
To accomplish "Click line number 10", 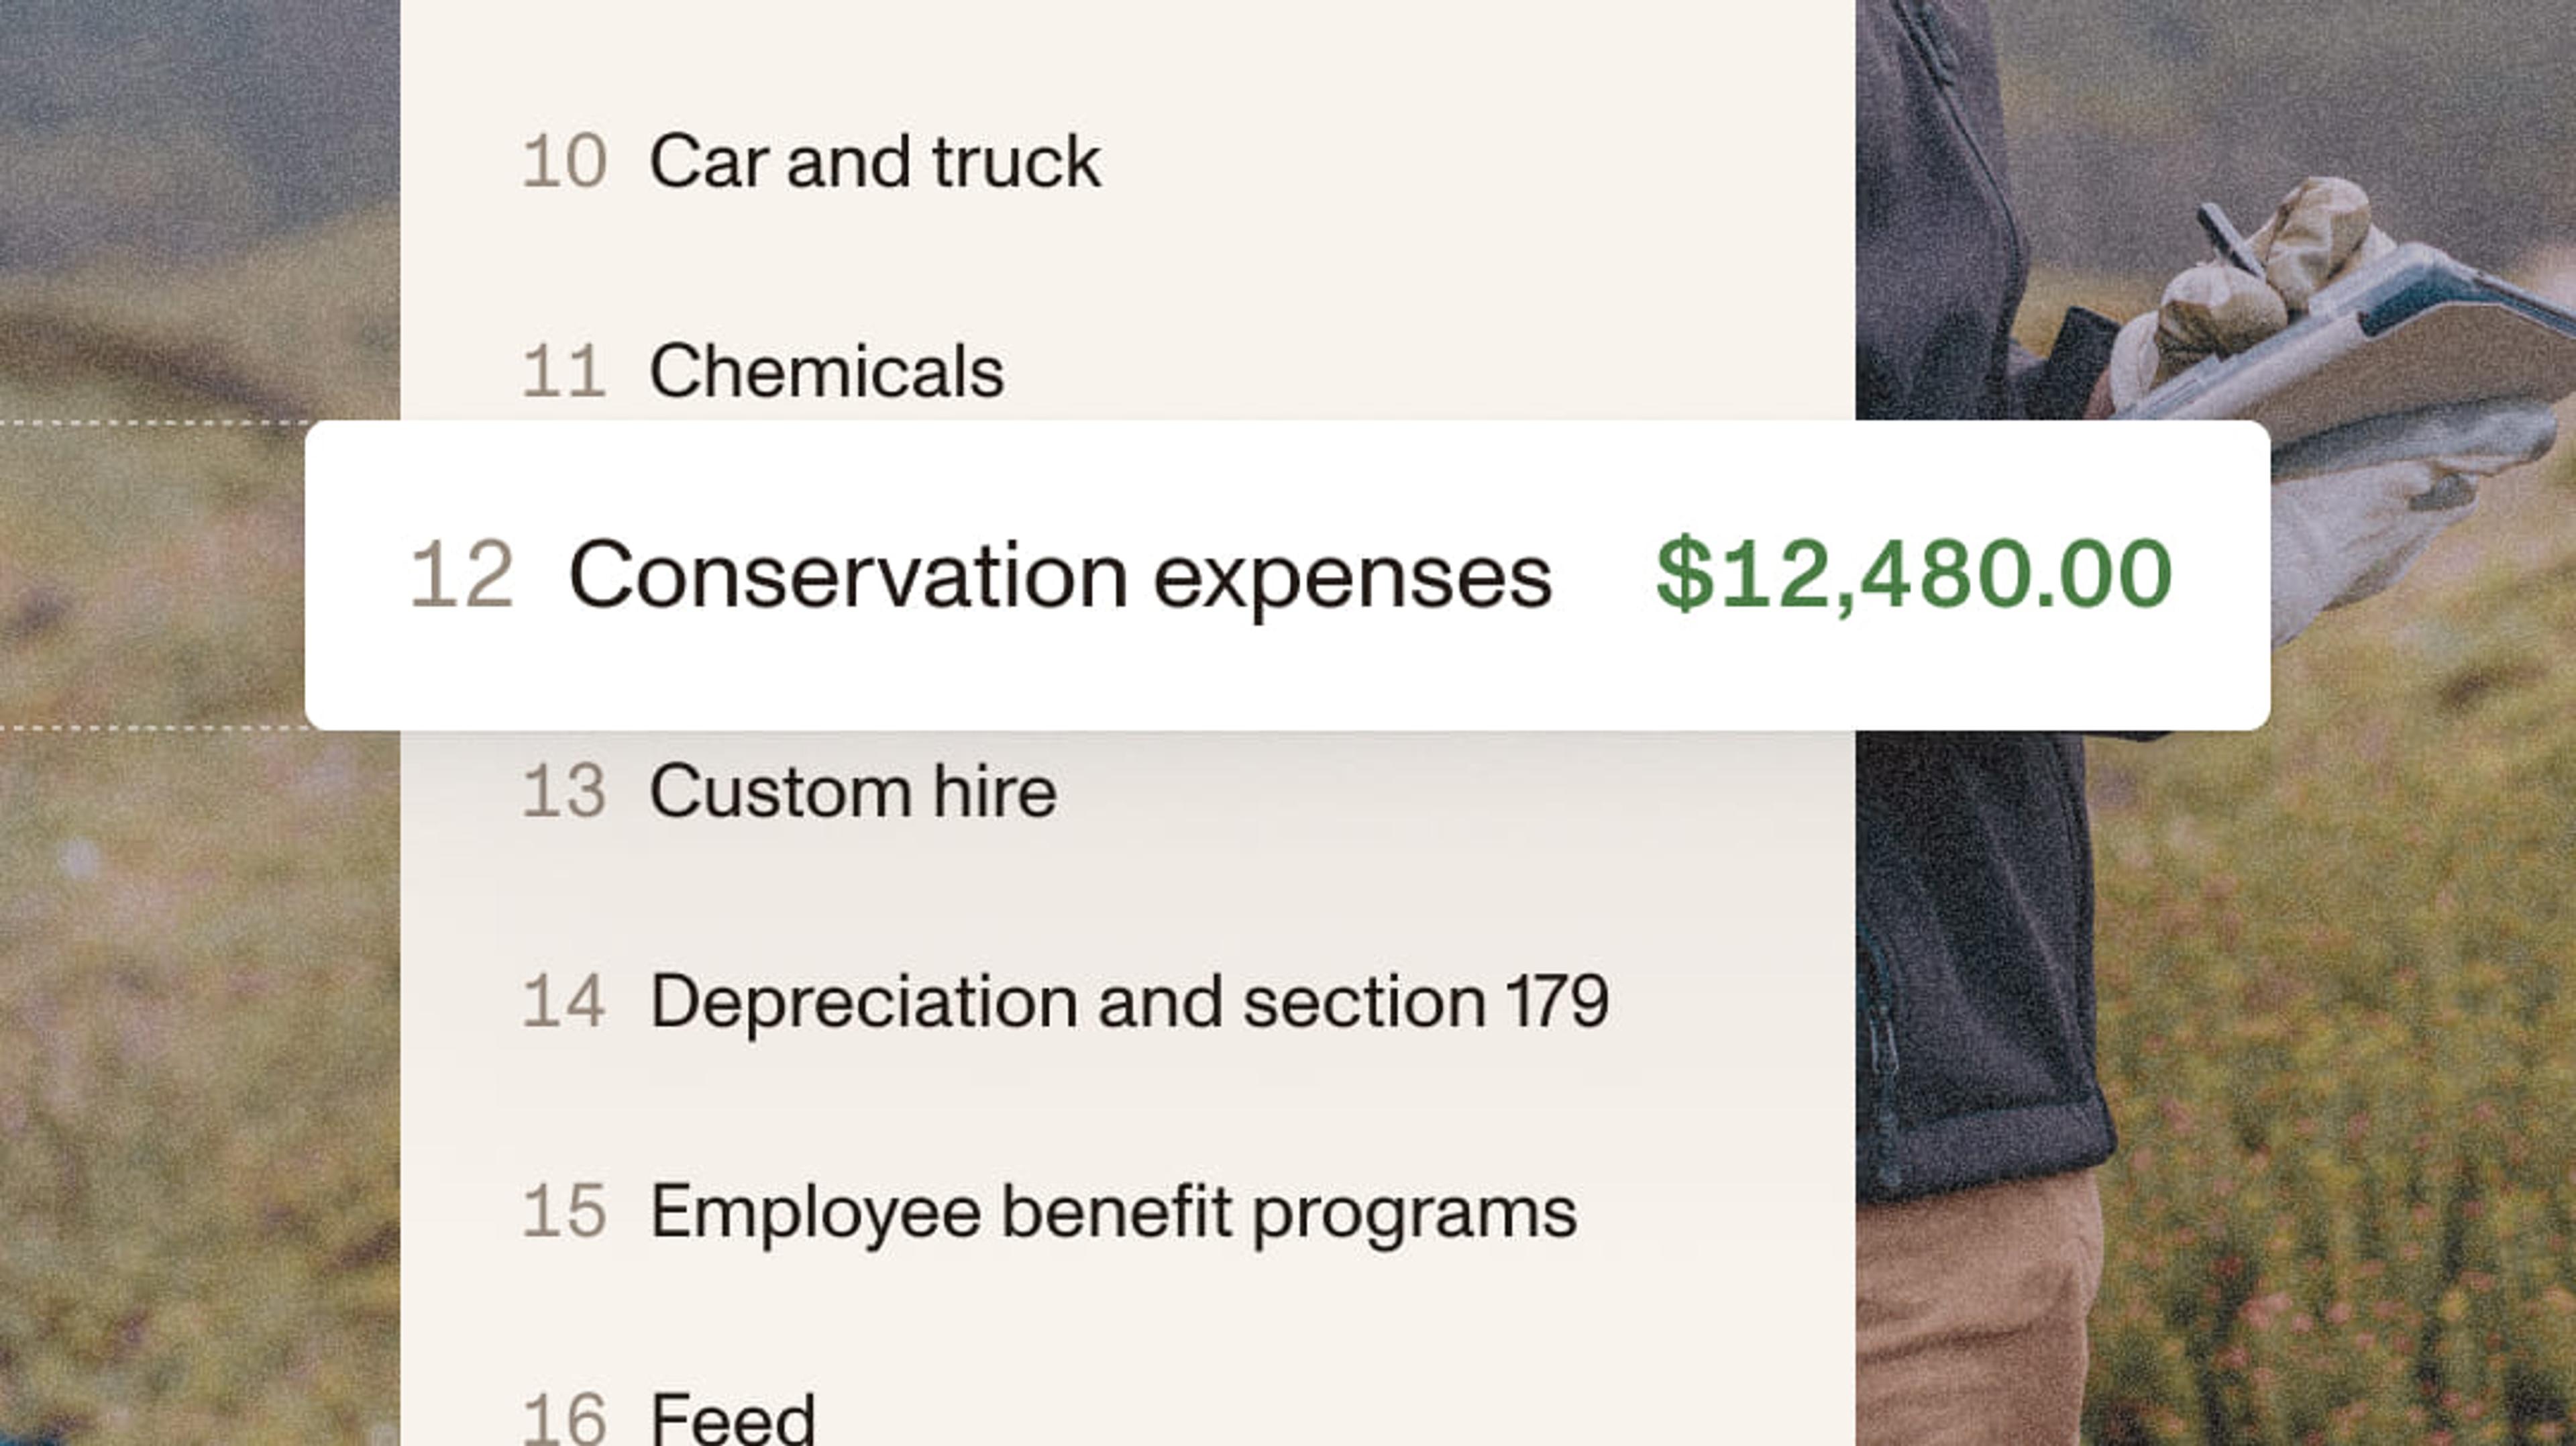I will point(564,162).
